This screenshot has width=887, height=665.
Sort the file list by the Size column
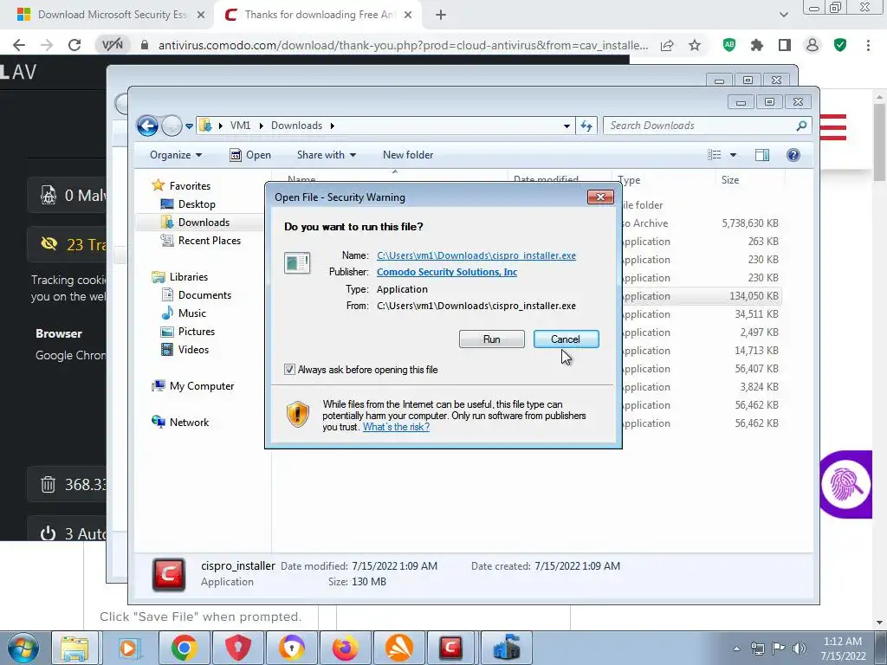[729, 180]
